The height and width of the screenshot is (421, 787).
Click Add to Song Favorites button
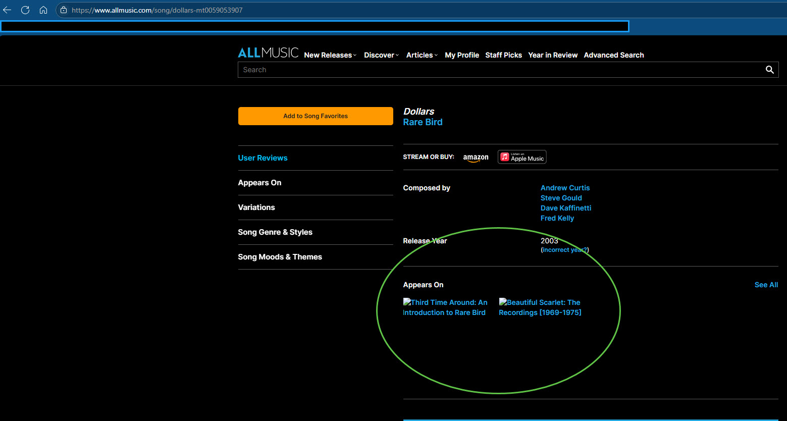(316, 116)
